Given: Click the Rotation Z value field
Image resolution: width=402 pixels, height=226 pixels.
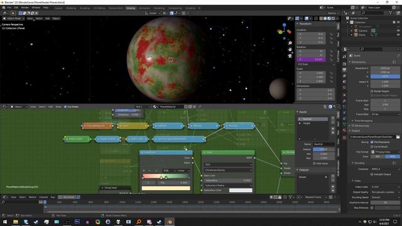Looking at the screenshot, I should 312,60.
